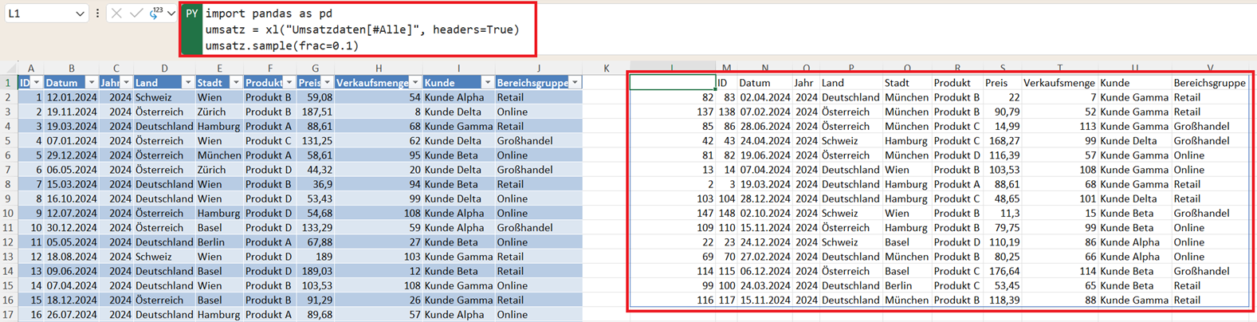Confirm the formula with the checkmark icon
Screen dimensions: 1257x322
pyautogui.click(x=136, y=14)
